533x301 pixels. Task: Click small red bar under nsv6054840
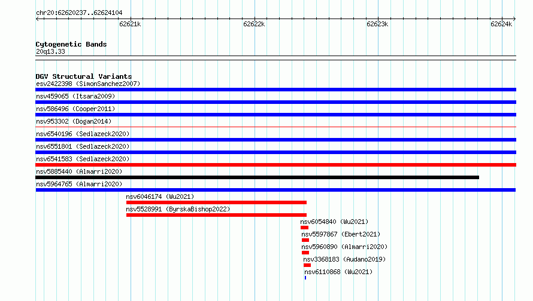point(304,228)
